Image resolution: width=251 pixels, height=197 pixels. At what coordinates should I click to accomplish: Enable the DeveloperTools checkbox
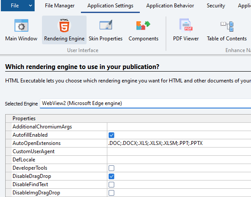[x=111, y=168]
